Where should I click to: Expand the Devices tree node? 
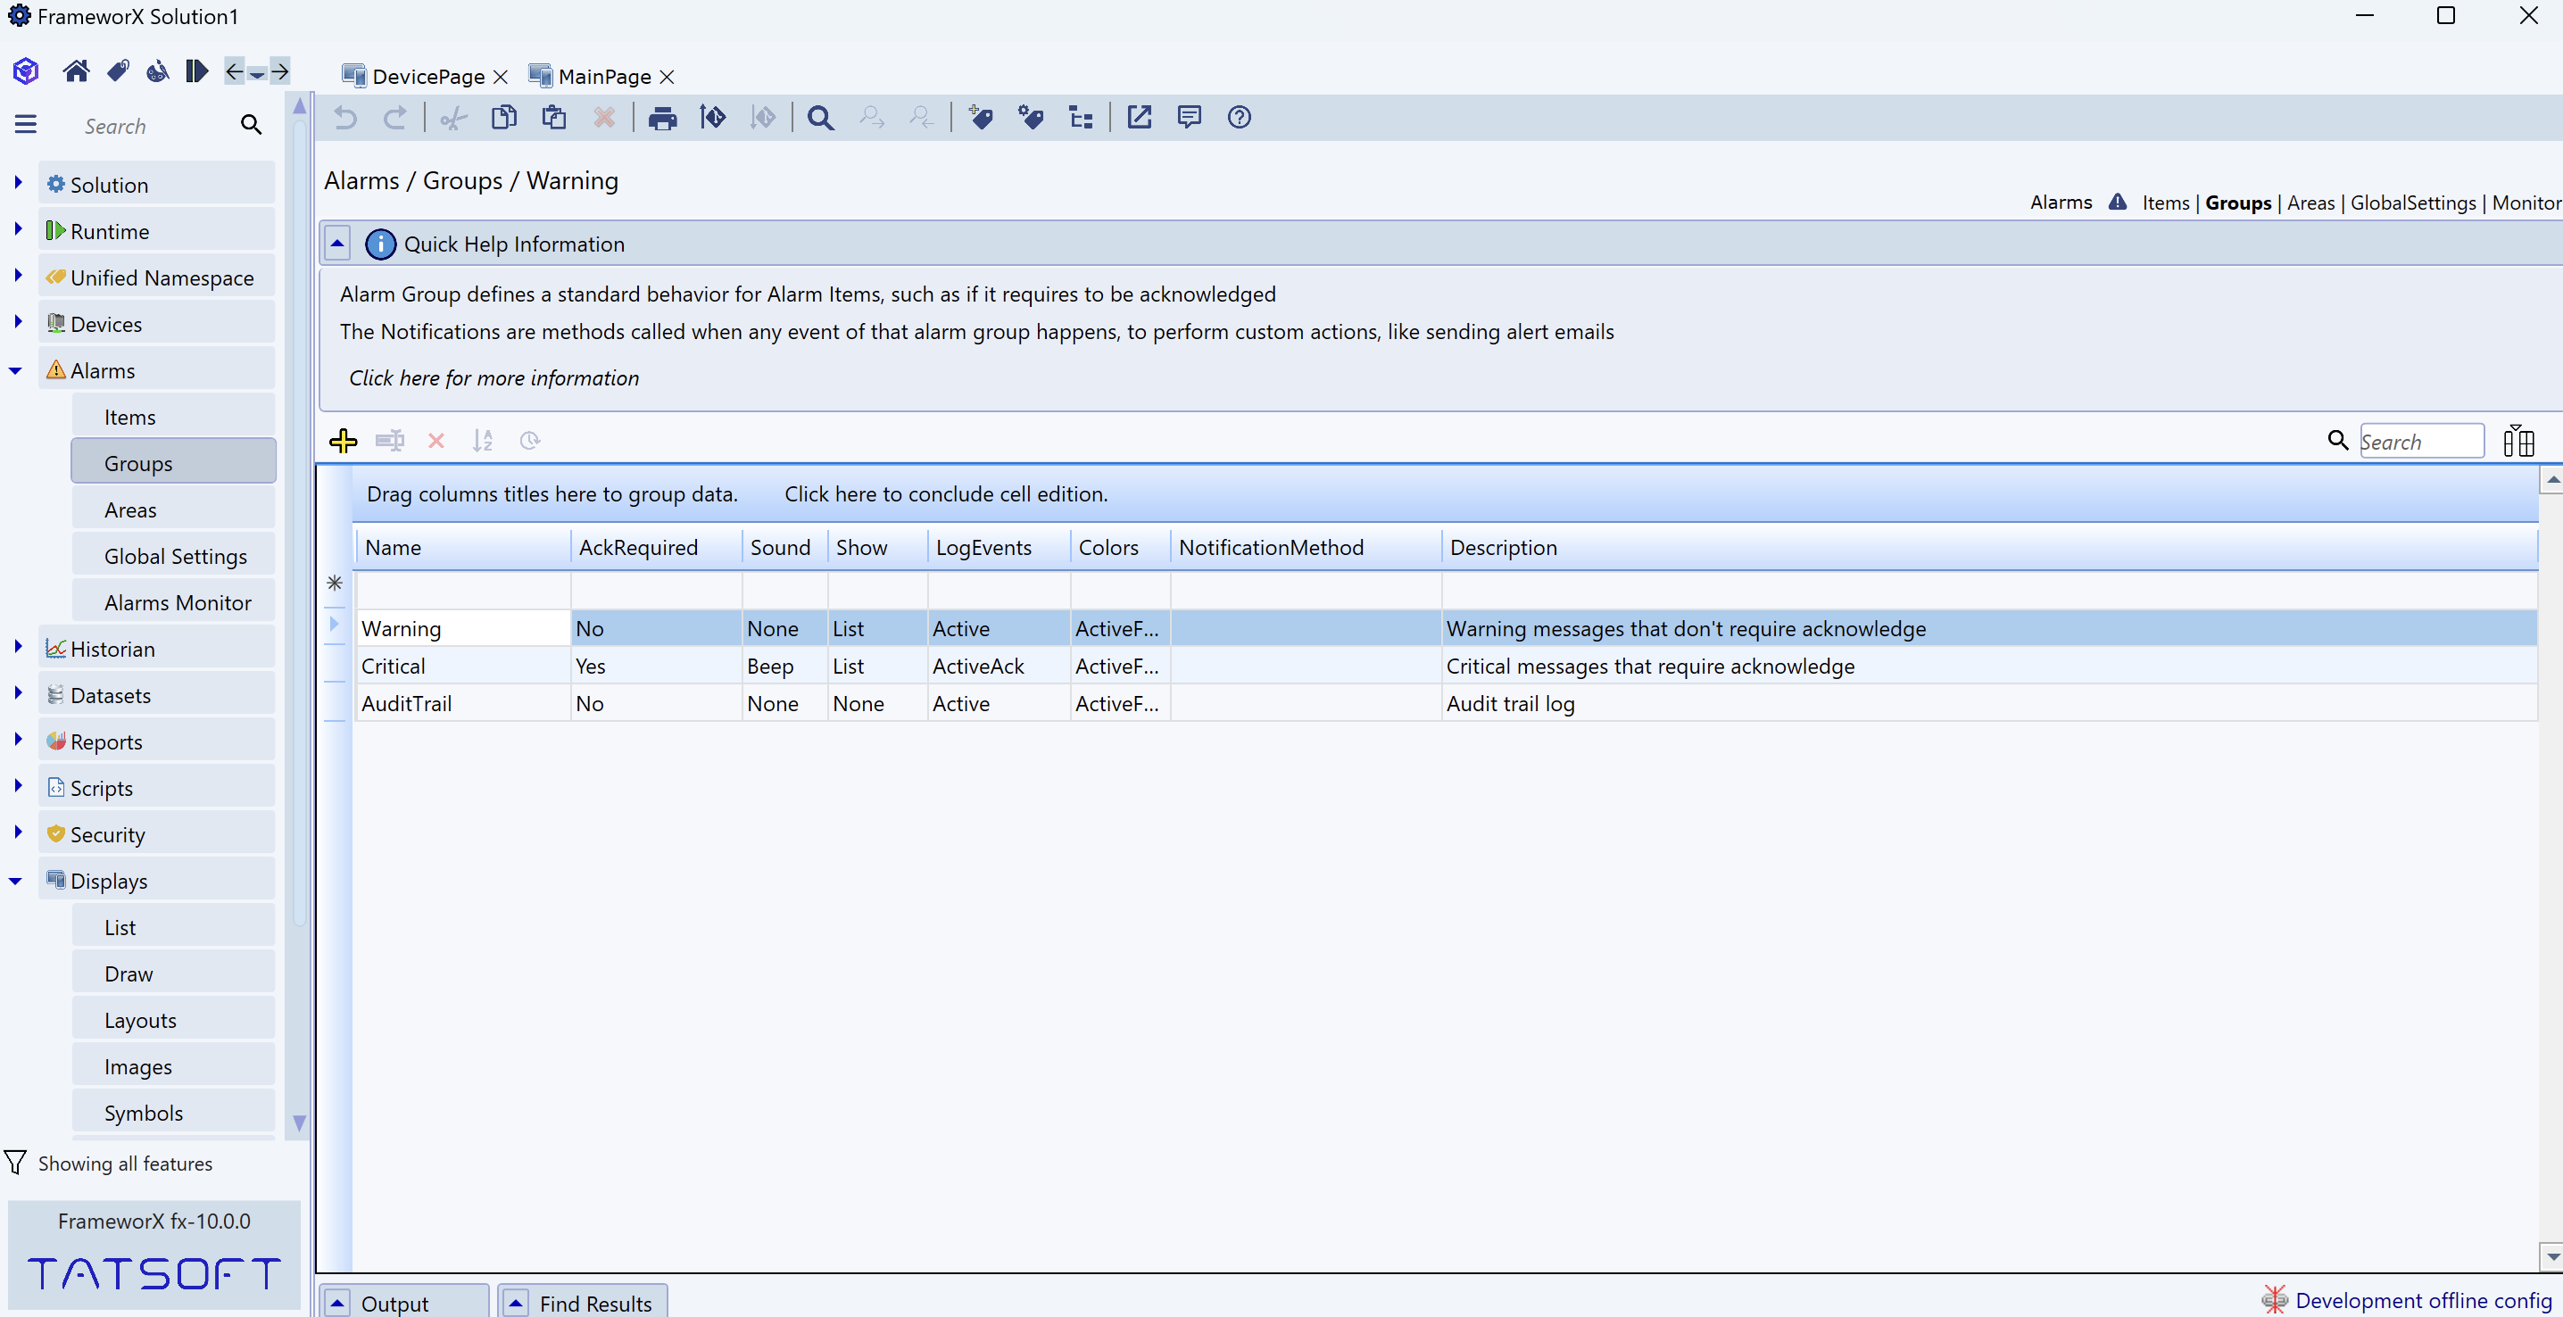[x=18, y=321]
